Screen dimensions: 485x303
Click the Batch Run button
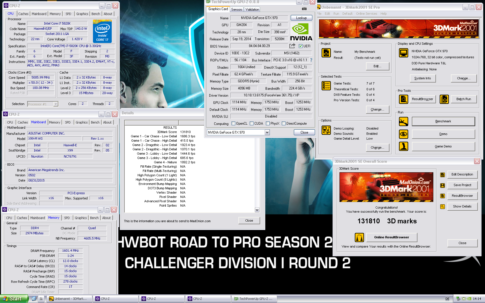coord(464,99)
